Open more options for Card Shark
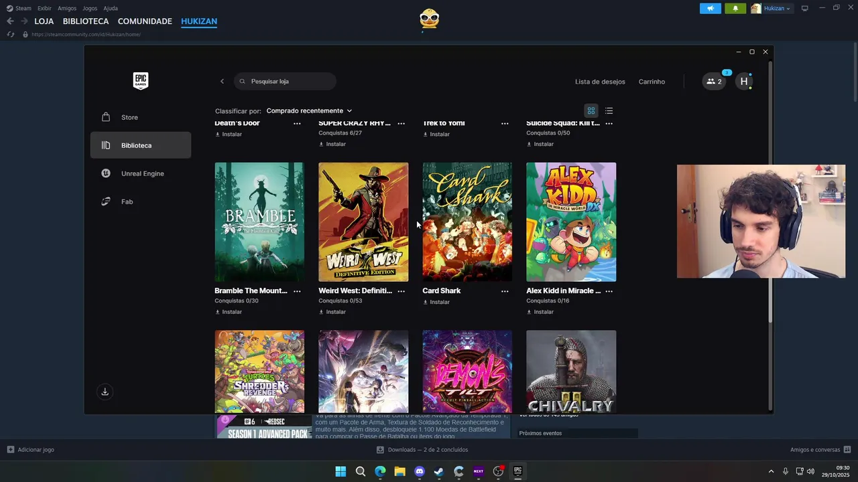The image size is (858, 482). [x=505, y=291]
